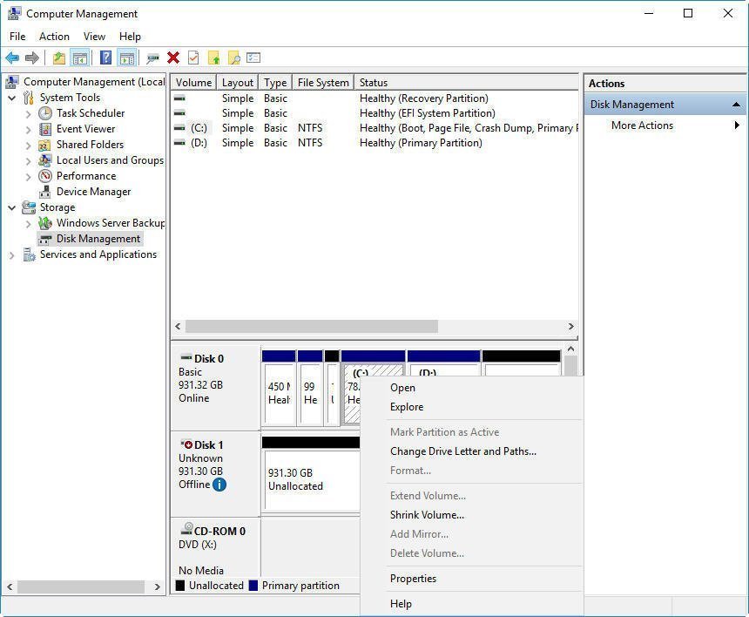
Task: Click the Back arrow toolbar icon
Action: point(12,58)
